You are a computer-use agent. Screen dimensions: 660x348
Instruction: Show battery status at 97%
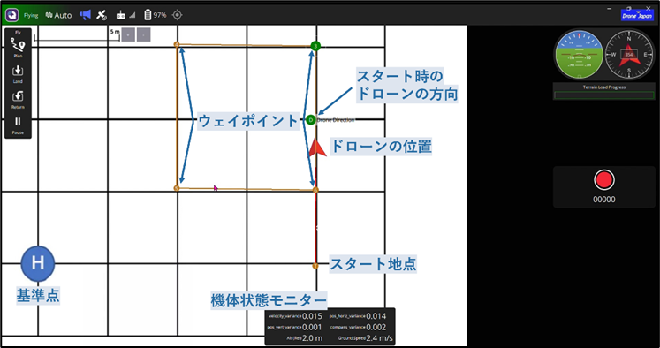click(x=156, y=15)
